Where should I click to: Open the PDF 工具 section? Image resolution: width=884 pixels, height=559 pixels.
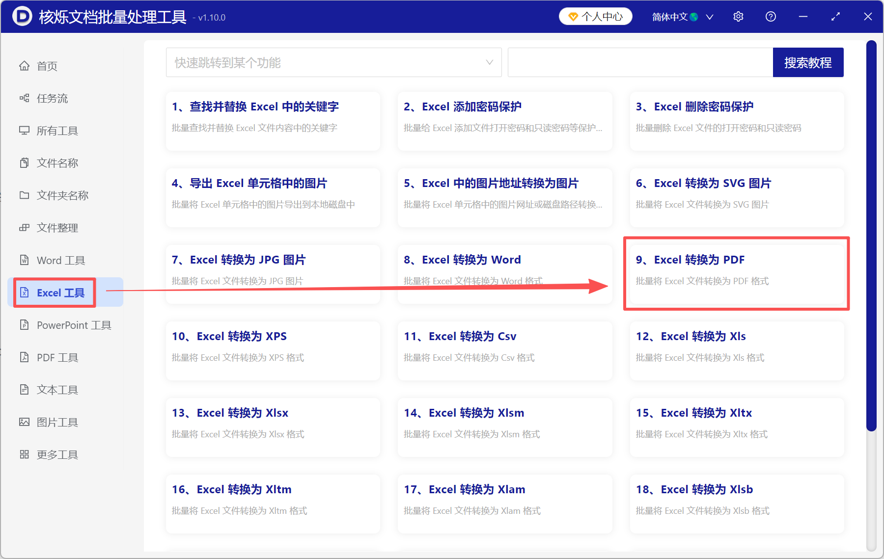57,357
